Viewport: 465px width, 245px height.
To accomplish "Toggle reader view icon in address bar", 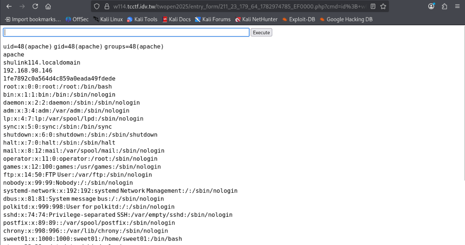I will click(x=373, y=6).
